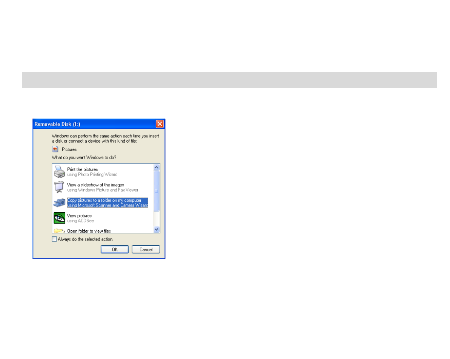Dismiss dialog with Cancel button

tap(146, 249)
